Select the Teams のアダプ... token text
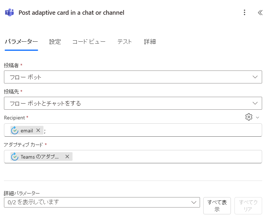This screenshot has height=223, width=265. tap(40, 157)
